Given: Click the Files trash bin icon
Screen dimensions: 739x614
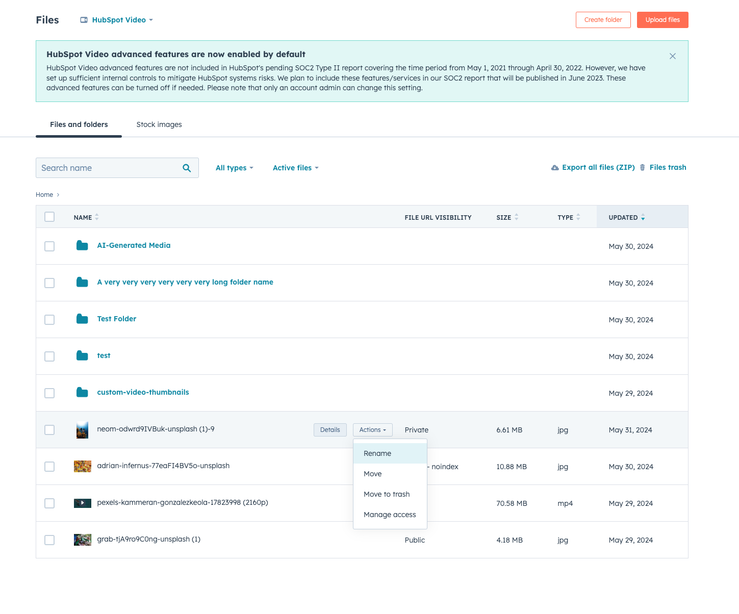Looking at the screenshot, I should point(642,168).
